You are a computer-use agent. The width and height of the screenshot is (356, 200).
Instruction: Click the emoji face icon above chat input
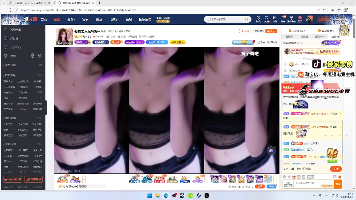[284, 176]
